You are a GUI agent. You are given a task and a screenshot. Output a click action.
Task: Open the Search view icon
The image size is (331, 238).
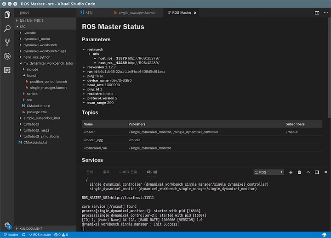[x=7, y=28]
